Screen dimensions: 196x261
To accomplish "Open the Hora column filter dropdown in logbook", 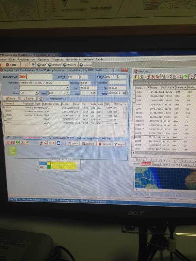I will click(173, 87).
